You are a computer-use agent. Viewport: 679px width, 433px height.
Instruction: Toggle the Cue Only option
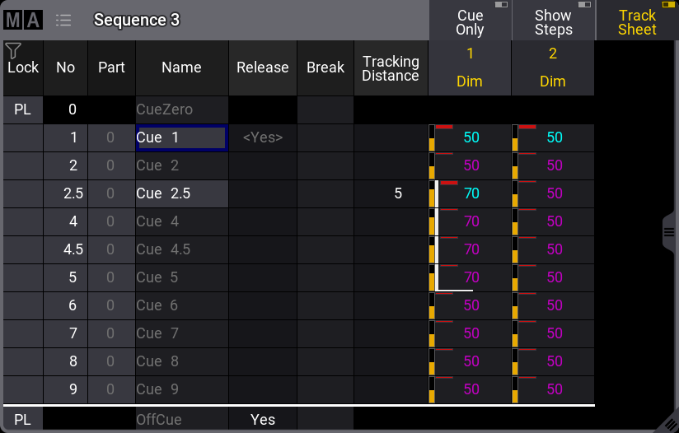(x=470, y=21)
